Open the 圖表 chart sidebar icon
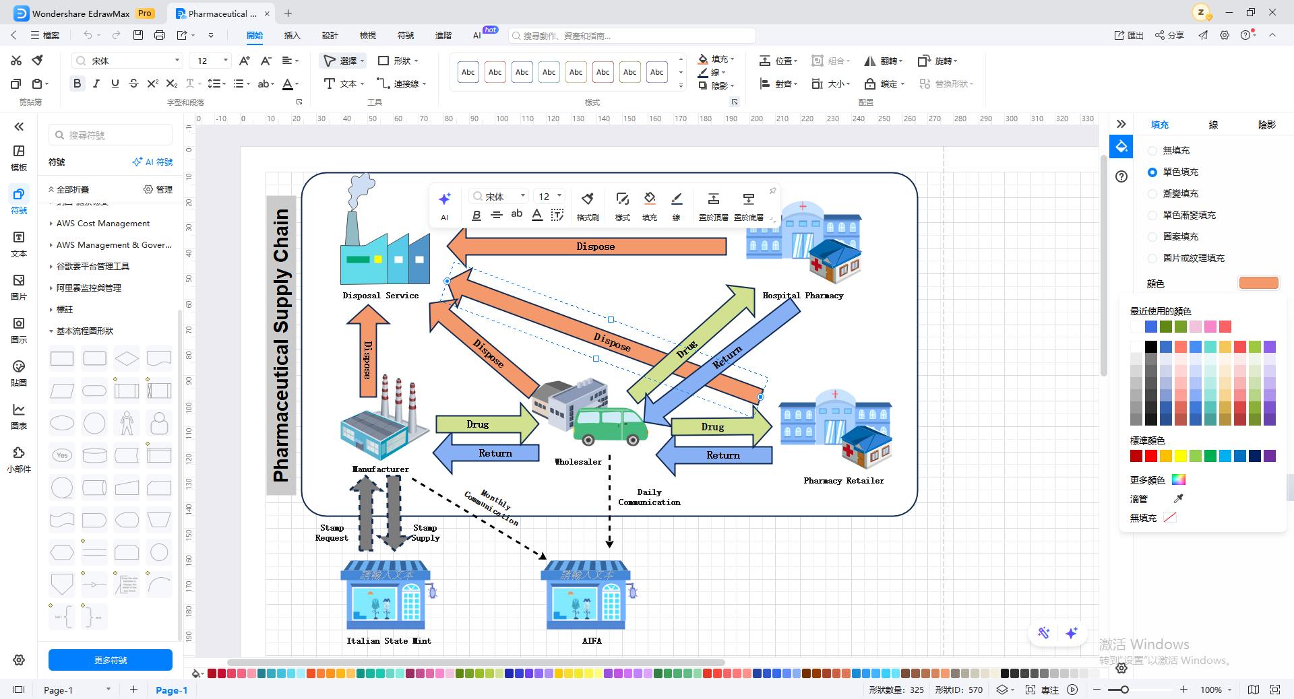 pyautogui.click(x=19, y=416)
